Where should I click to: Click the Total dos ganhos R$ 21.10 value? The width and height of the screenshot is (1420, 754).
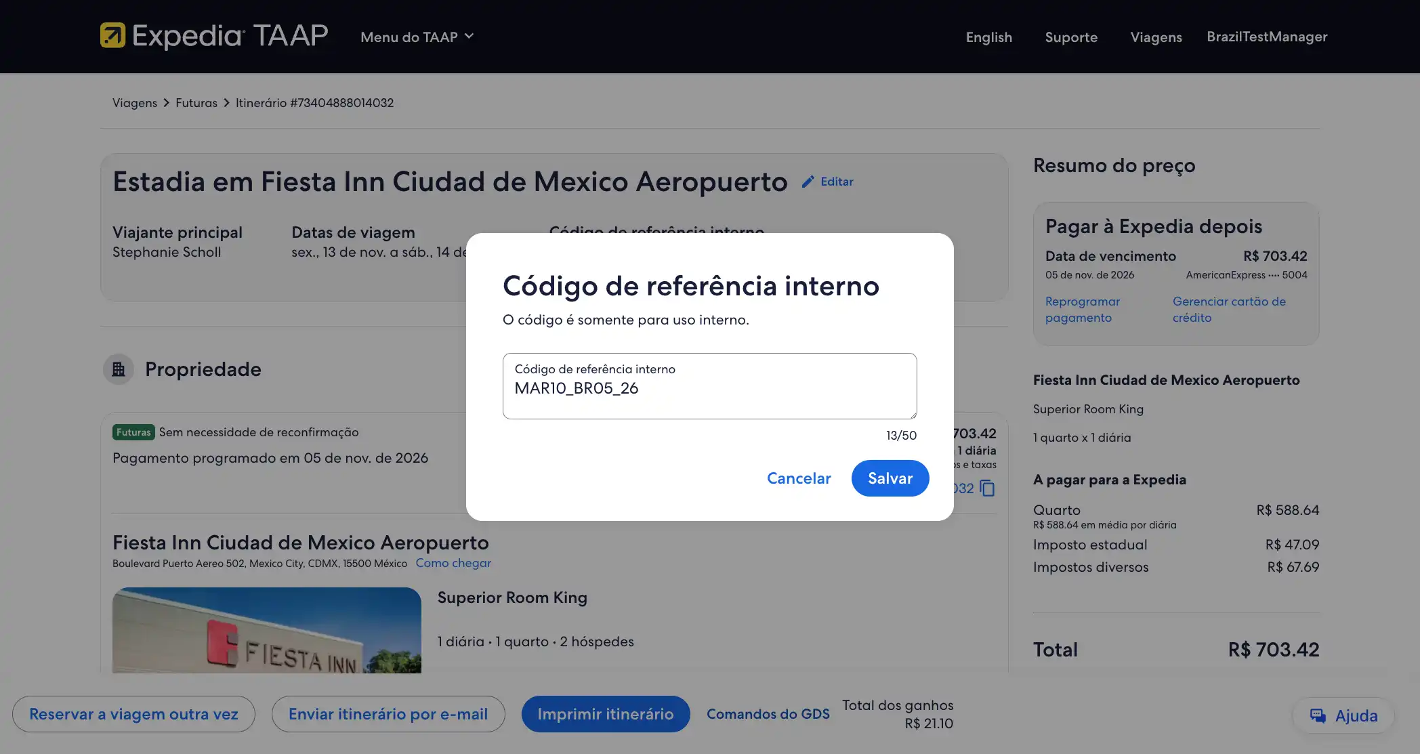coord(929,724)
